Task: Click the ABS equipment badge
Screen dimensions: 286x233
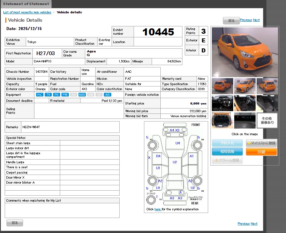Action: point(82,94)
